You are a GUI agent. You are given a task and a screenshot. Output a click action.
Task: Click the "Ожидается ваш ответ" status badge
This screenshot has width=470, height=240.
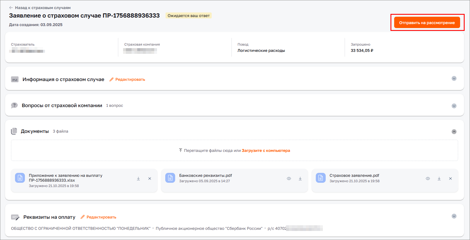coord(188,16)
